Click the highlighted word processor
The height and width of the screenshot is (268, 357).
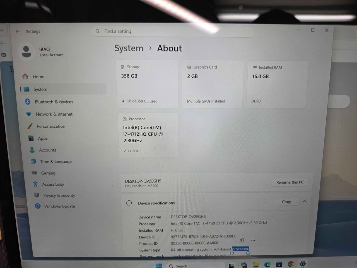[240, 249]
